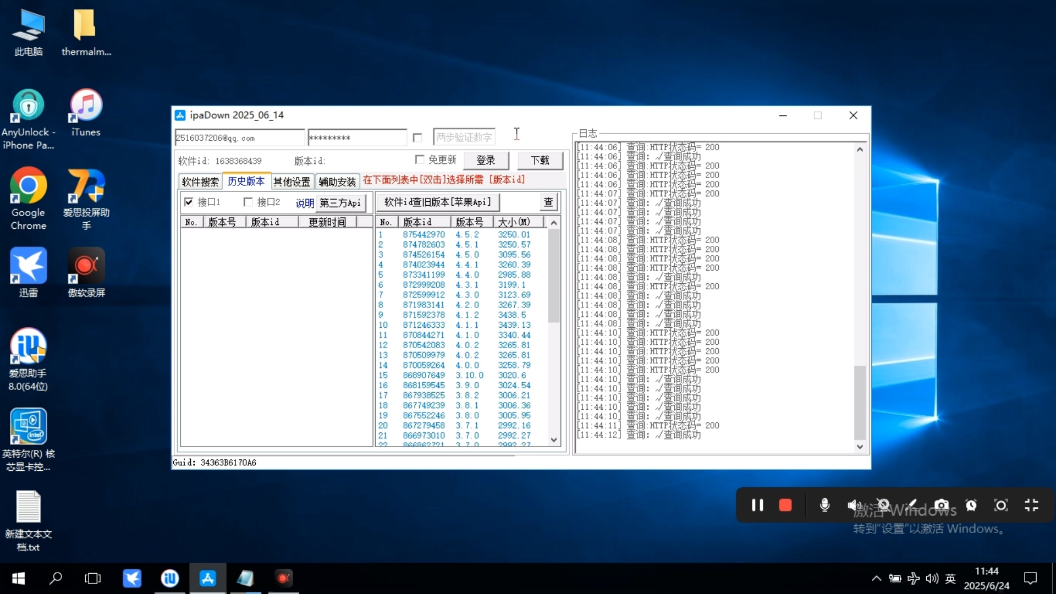Open the Windows Start menu
Image resolution: width=1056 pixels, height=594 pixels.
coord(18,578)
